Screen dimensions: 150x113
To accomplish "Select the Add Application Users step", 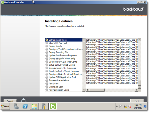I will tap(59, 90).
